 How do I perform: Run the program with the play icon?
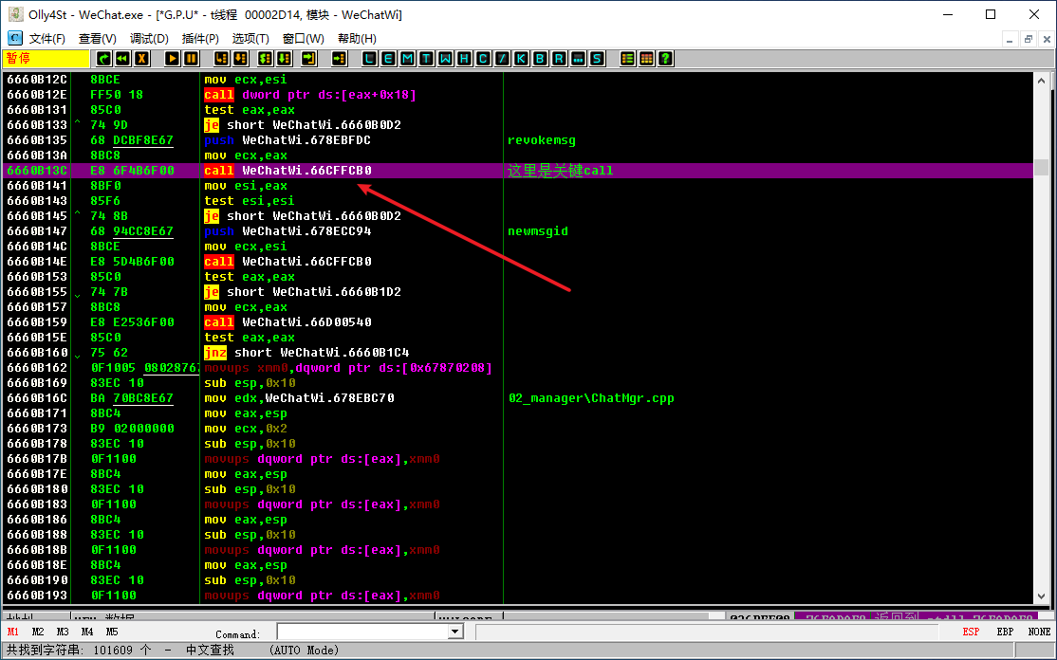tap(172, 59)
